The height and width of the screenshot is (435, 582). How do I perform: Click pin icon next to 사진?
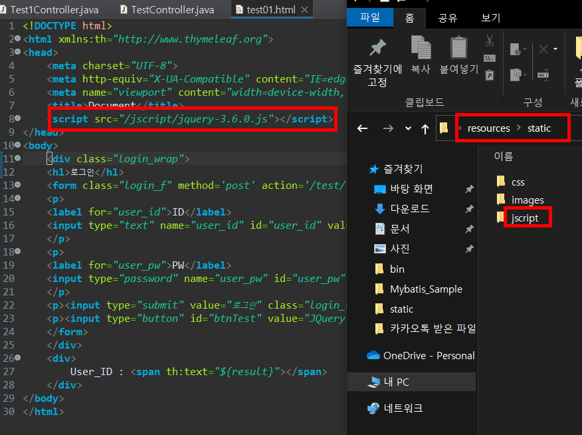click(470, 249)
